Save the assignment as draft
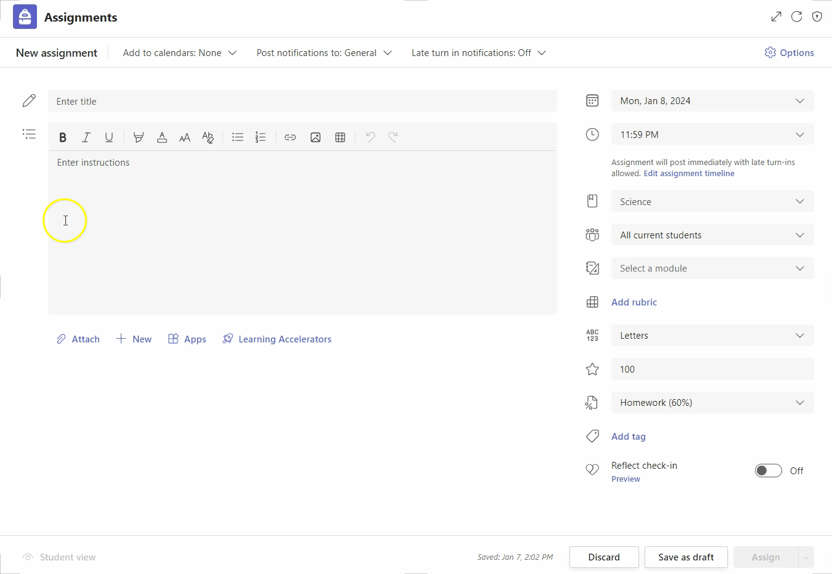Image resolution: width=832 pixels, height=574 pixels. coord(686,557)
